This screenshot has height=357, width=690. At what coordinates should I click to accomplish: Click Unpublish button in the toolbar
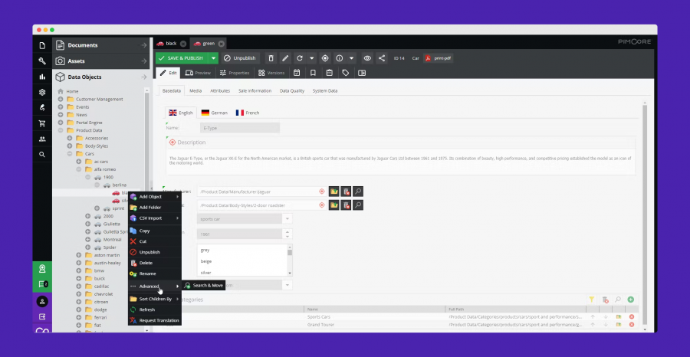point(240,58)
